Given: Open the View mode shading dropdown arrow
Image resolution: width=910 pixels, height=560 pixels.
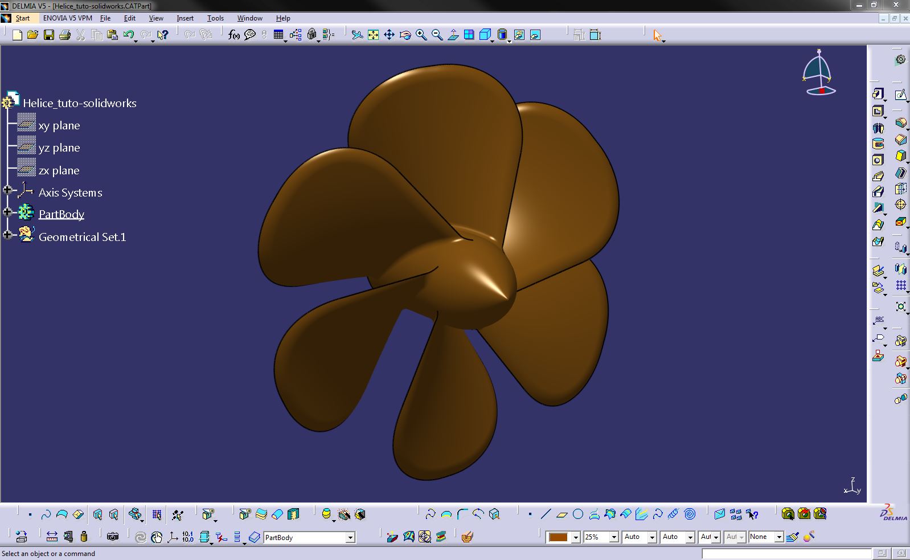Looking at the screenshot, I should click(x=509, y=41).
